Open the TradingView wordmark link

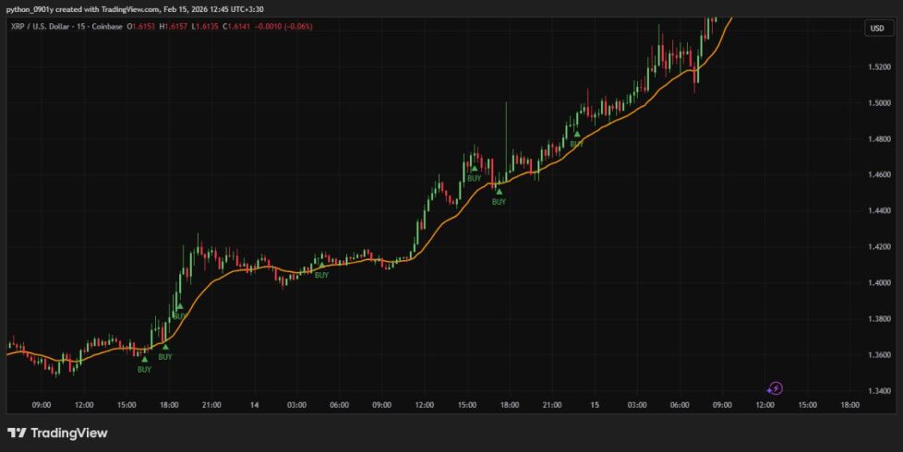[69, 433]
